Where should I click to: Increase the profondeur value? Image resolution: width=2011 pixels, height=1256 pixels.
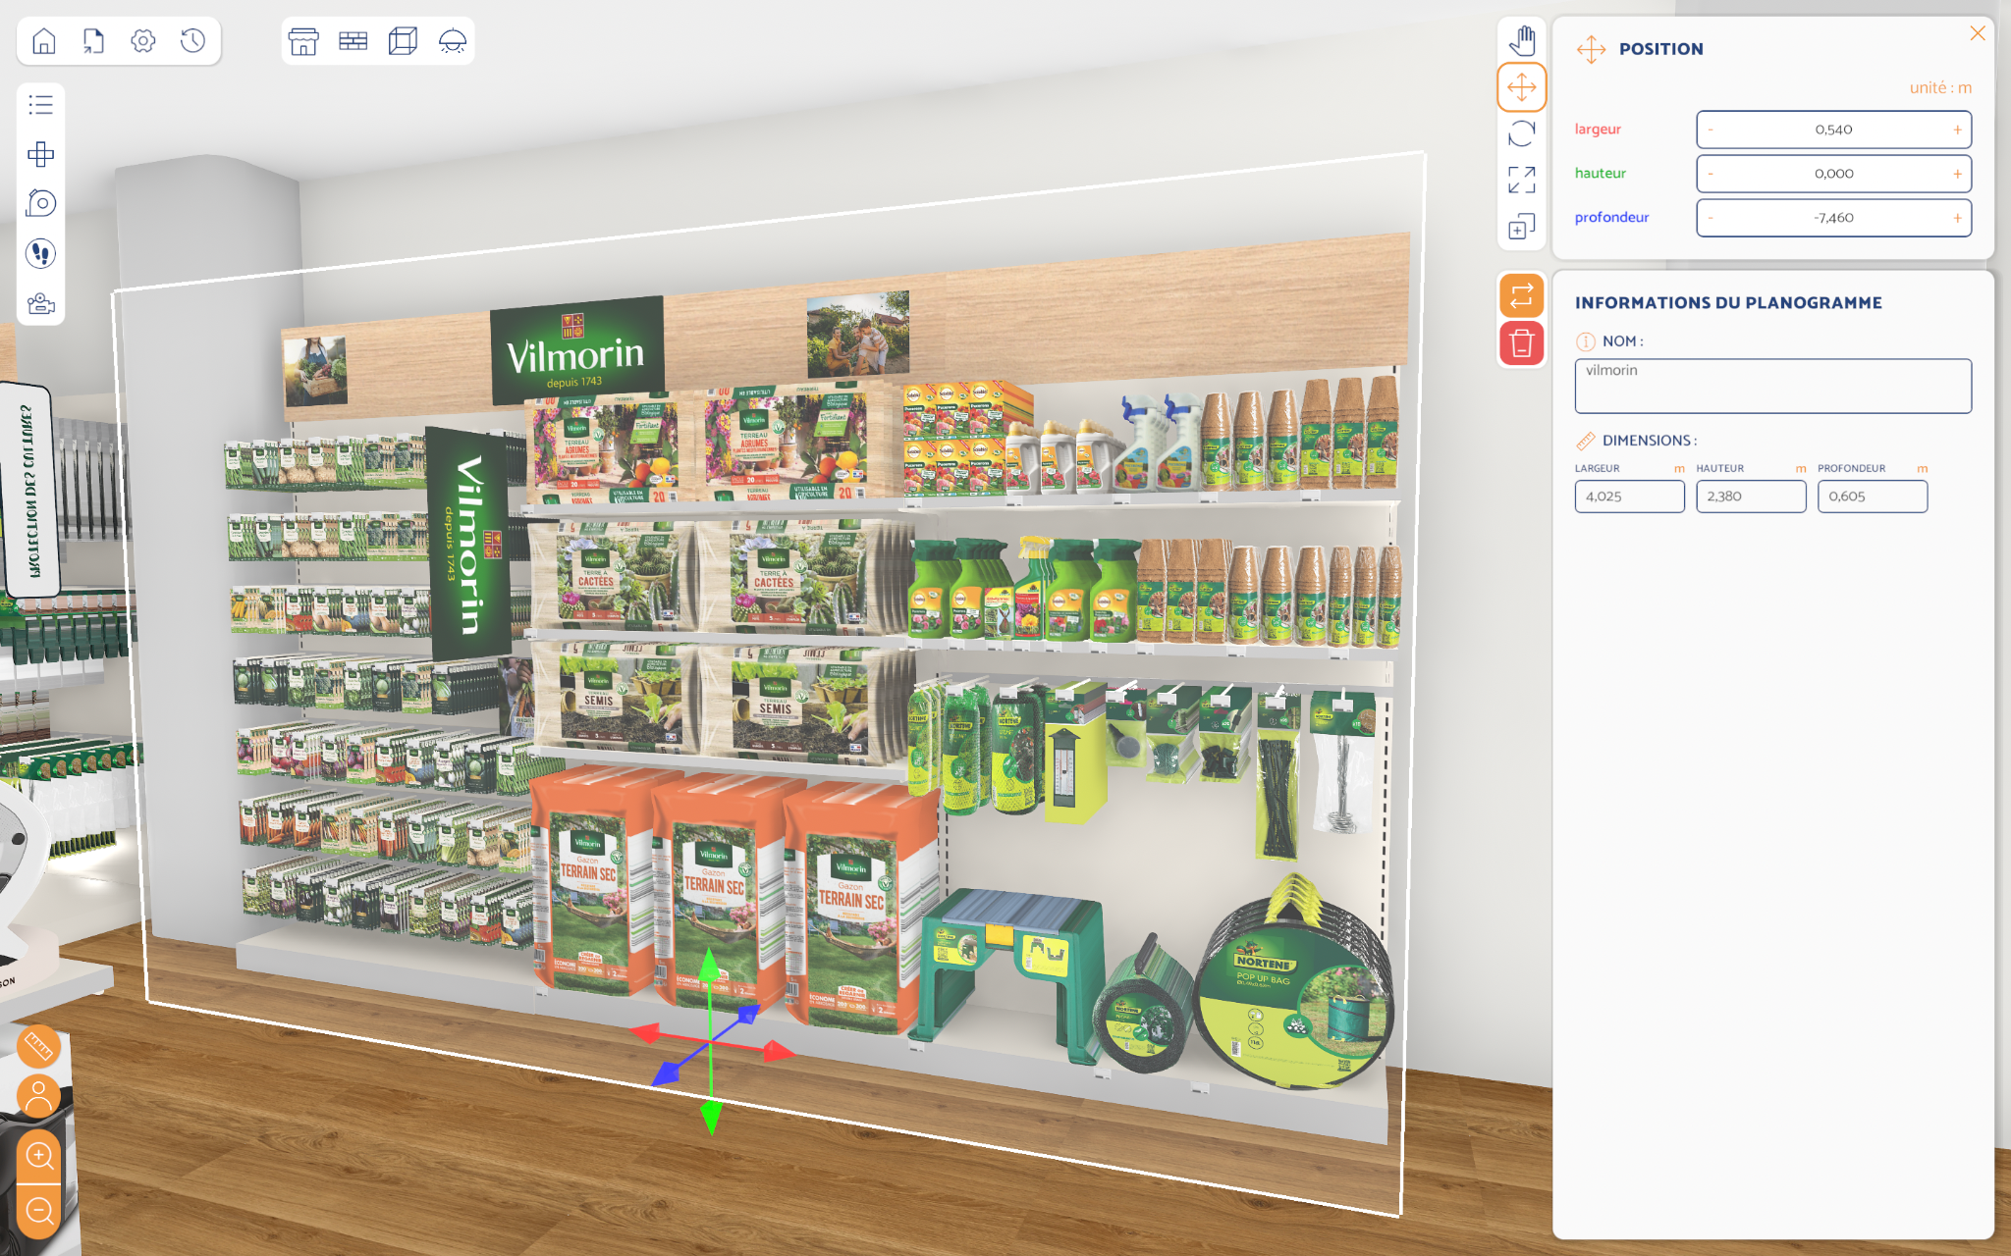click(1957, 218)
